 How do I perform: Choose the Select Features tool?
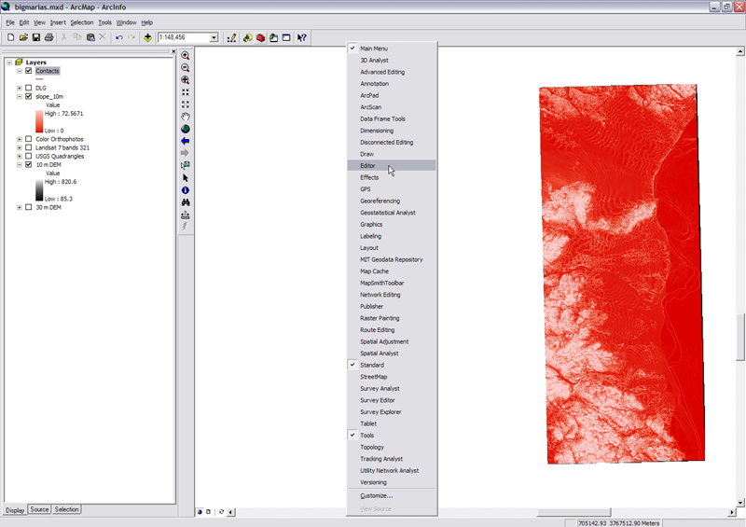tap(186, 165)
